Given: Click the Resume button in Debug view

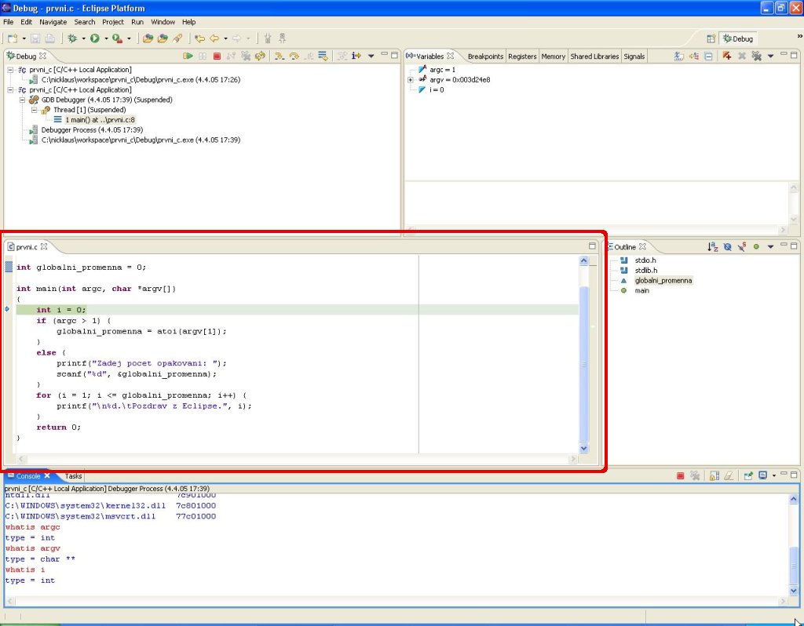Looking at the screenshot, I should (188, 56).
